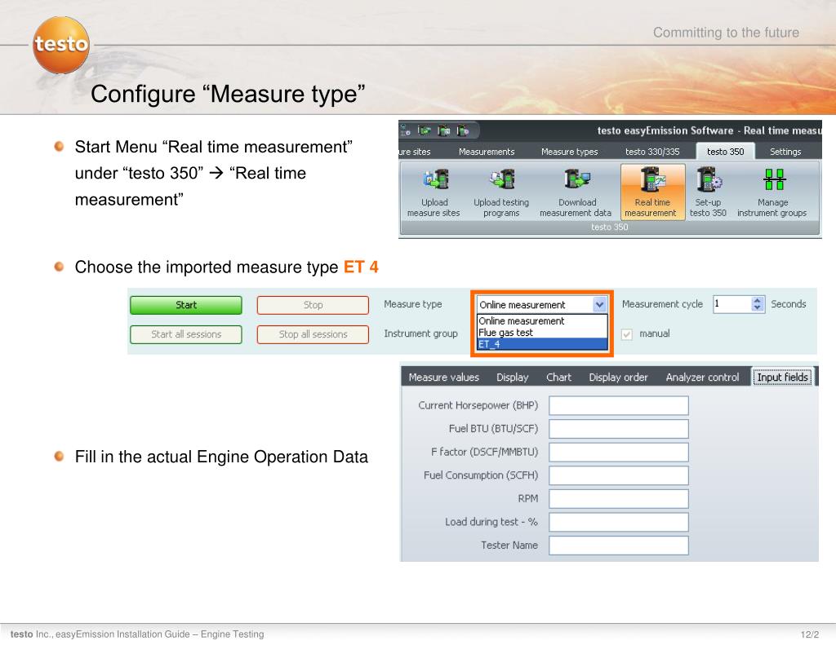
Task: Click the orange 'ET 4' text
Action: point(361,267)
